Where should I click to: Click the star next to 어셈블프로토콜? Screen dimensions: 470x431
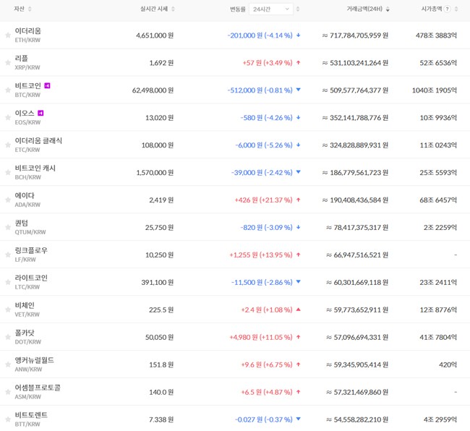[8, 392]
